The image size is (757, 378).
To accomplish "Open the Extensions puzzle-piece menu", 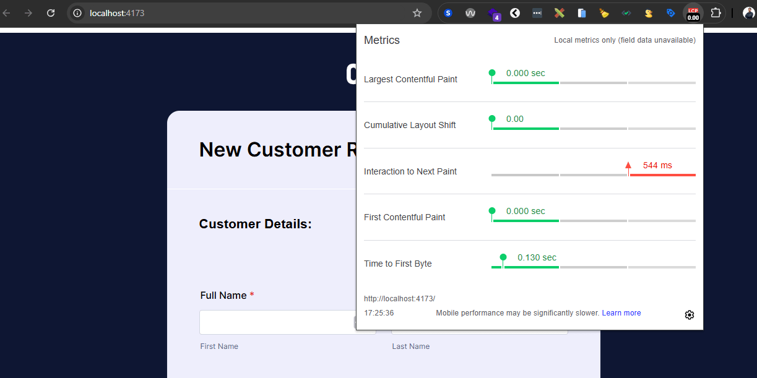I will (x=716, y=13).
